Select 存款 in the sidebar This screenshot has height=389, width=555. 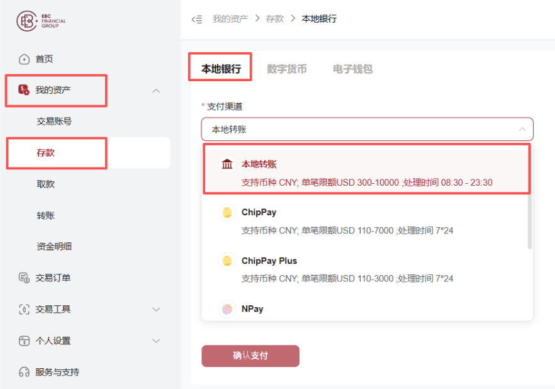[x=45, y=153]
